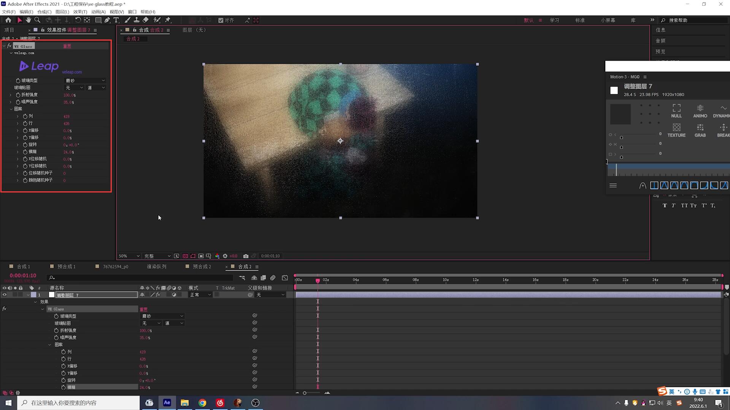Select the Type text tool
This screenshot has width=730, height=410.
click(116, 20)
